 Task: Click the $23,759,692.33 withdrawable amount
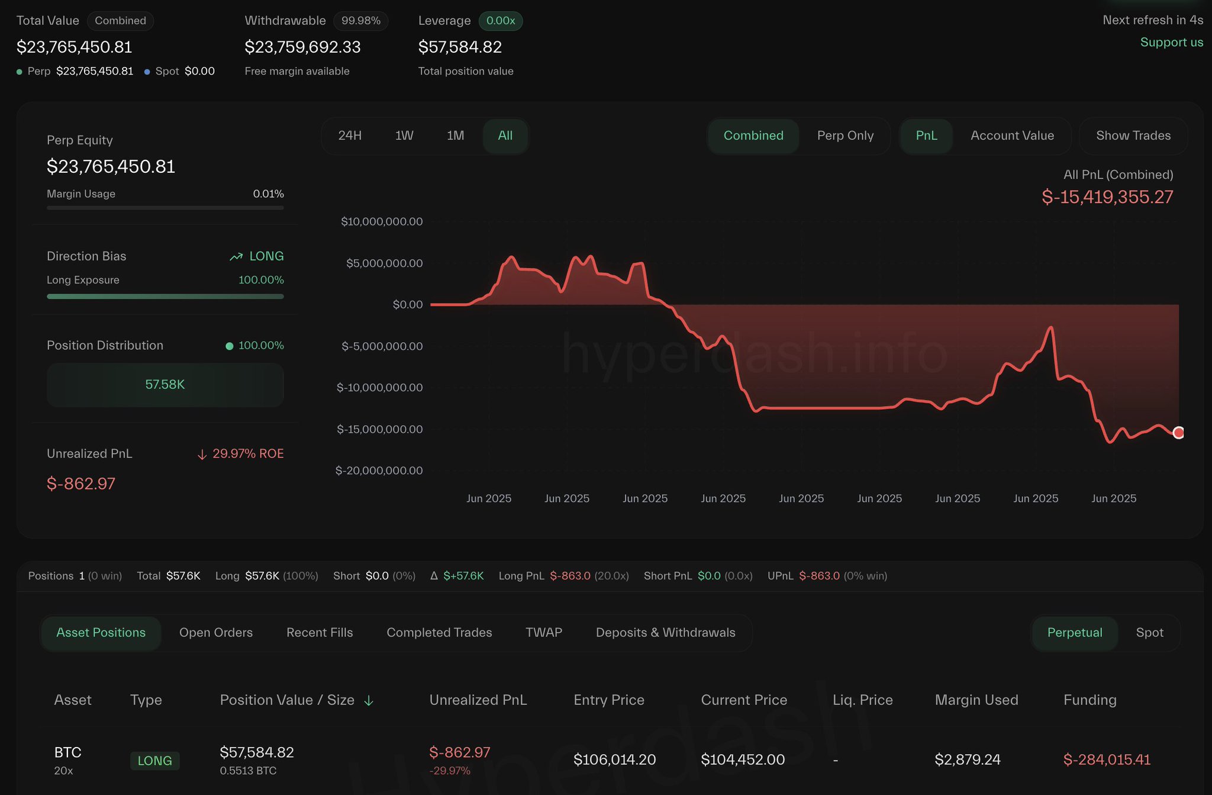click(x=302, y=47)
